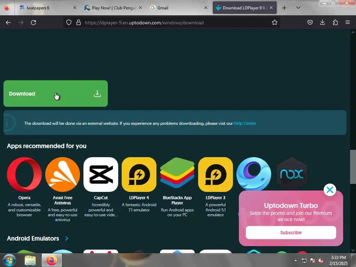This screenshot has height=267, width=356.
Task: Open the Firefox downloads panel
Action: tap(322, 23)
